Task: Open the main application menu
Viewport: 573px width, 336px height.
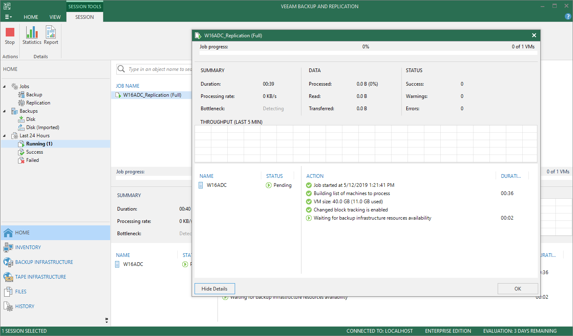Action: click(x=8, y=17)
